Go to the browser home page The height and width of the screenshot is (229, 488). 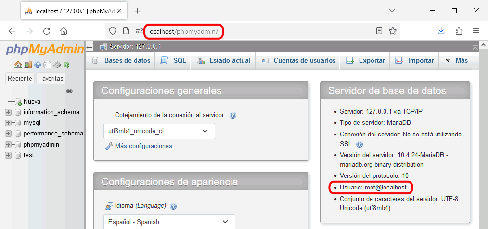(x=64, y=31)
